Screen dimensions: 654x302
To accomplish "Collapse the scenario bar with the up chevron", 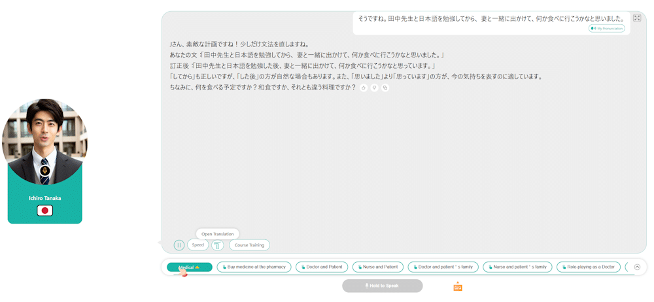I will pyautogui.click(x=637, y=267).
